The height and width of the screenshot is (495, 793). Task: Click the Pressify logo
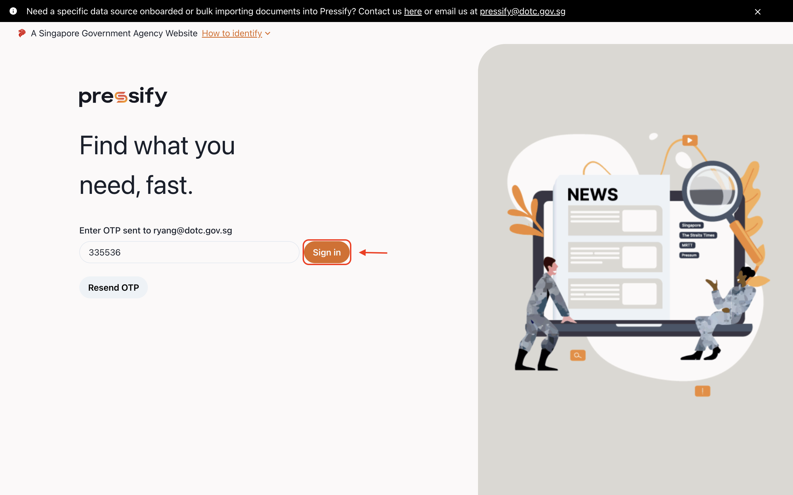(x=123, y=97)
